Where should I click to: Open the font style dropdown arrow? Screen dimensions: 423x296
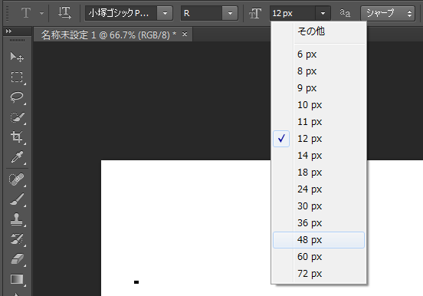click(x=230, y=13)
